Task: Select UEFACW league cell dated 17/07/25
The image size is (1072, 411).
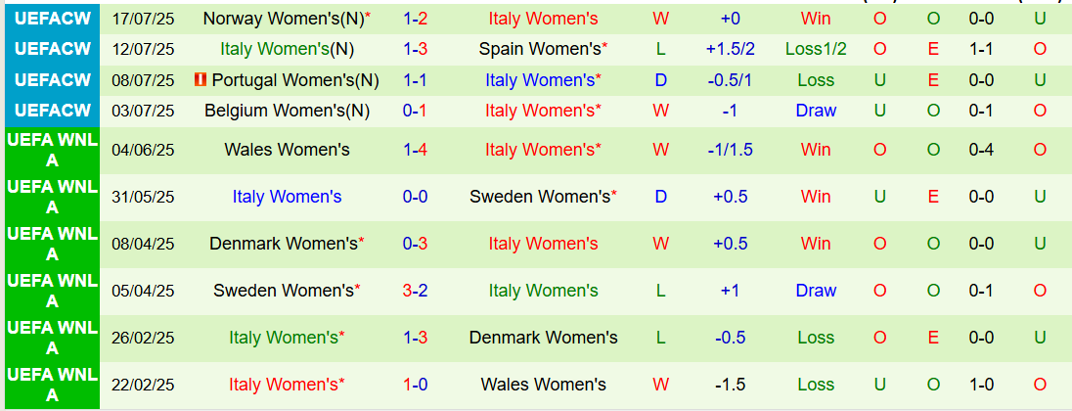Action: click(51, 19)
